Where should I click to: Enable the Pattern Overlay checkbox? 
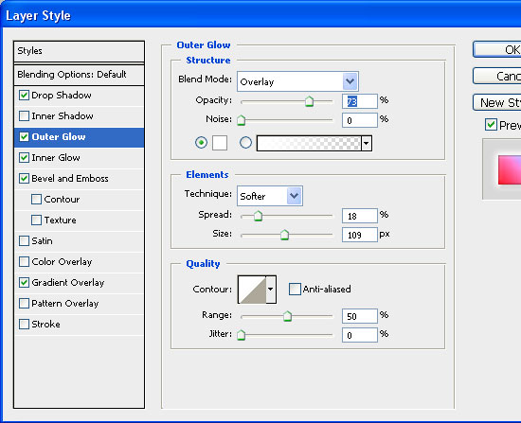point(24,303)
